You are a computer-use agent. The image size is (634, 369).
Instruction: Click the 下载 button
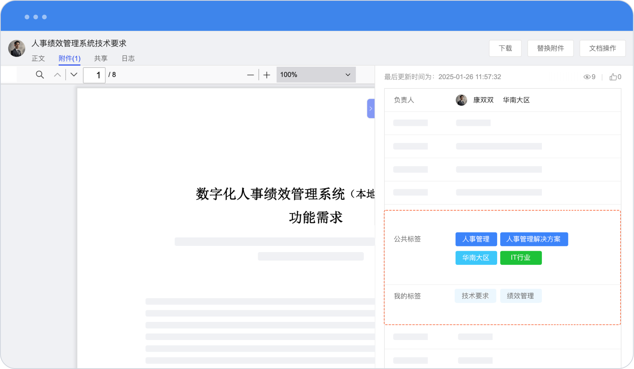pyautogui.click(x=505, y=48)
